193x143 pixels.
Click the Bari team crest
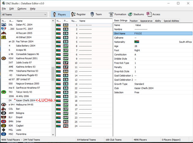click(3, 109)
